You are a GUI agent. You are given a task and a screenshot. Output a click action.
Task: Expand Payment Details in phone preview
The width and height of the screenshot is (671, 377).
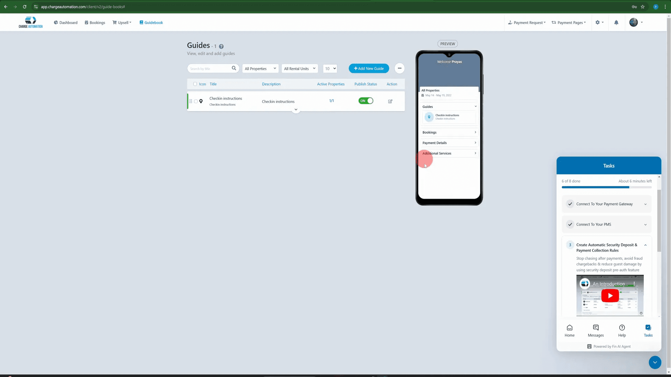[449, 143]
